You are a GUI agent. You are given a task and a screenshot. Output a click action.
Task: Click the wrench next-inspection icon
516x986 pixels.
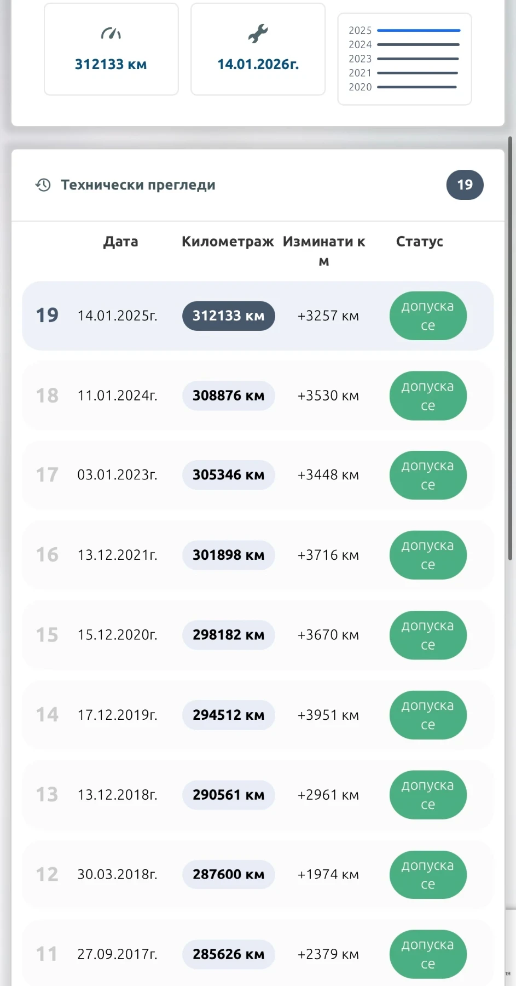tap(258, 34)
